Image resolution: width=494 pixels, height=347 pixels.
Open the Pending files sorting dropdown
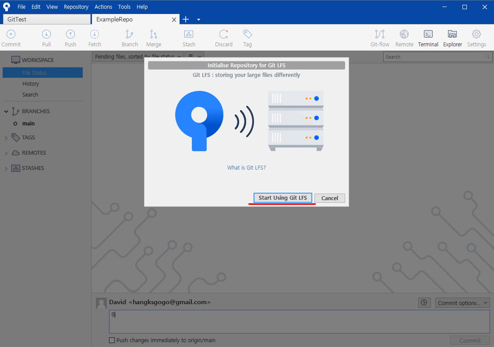tap(138, 56)
